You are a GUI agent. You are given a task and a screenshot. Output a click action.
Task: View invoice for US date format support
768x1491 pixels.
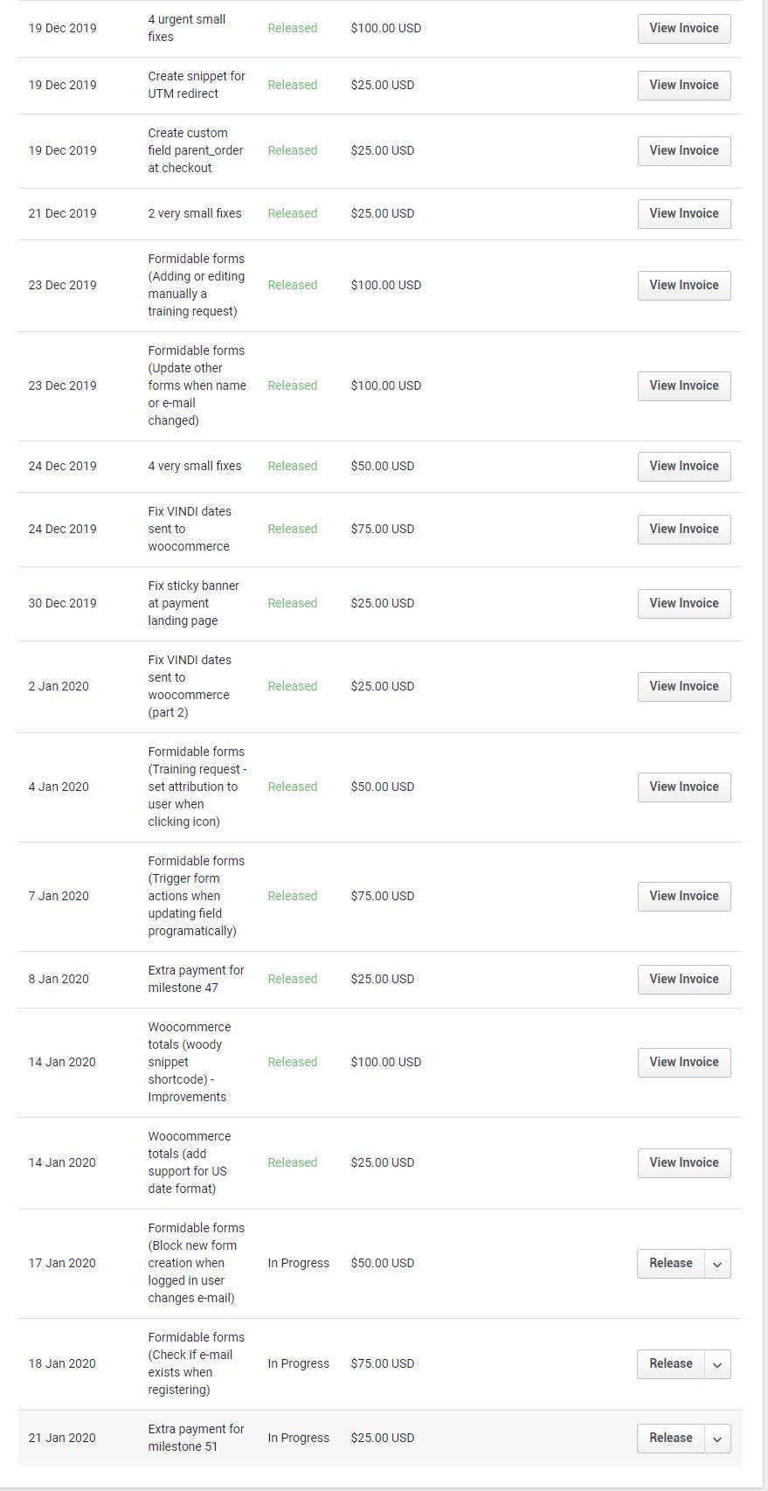tap(683, 1163)
